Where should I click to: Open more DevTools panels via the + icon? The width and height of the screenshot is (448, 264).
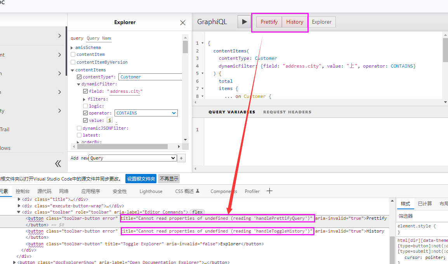click(x=269, y=191)
